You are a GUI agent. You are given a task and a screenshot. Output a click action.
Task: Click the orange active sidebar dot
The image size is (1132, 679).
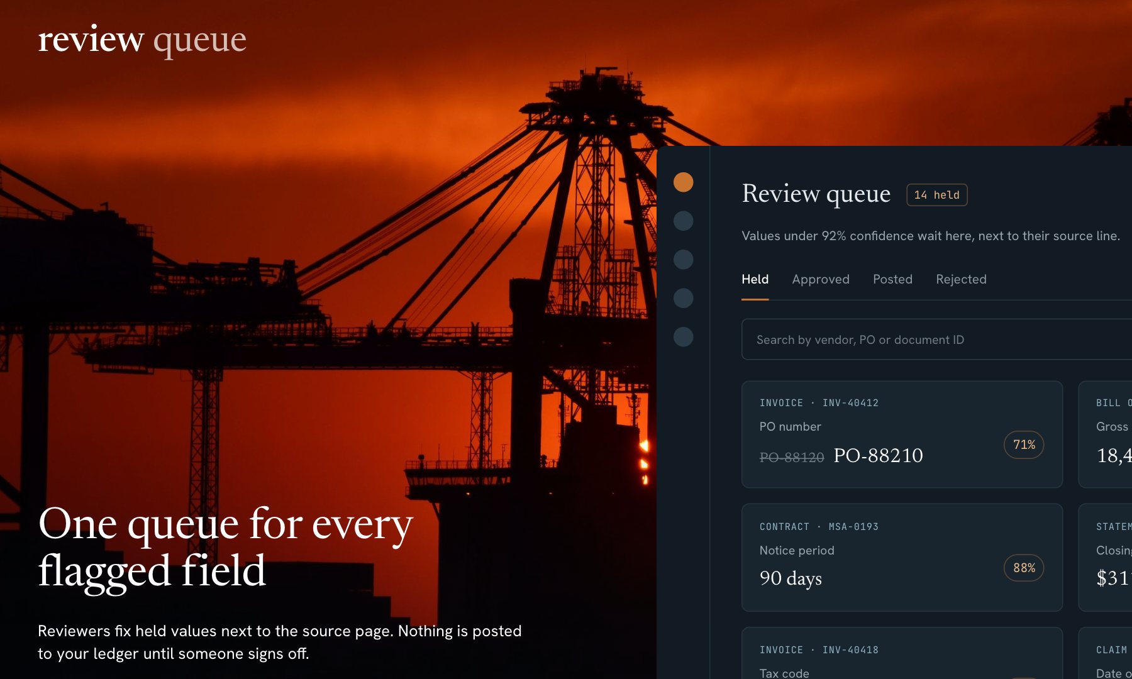pyautogui.click(x=683, y=182)
